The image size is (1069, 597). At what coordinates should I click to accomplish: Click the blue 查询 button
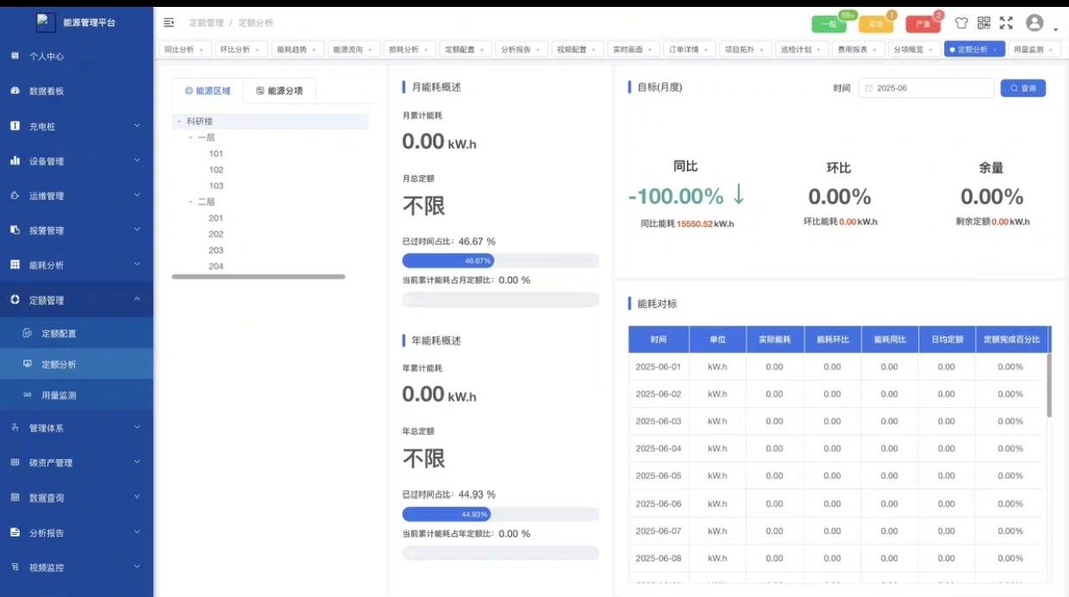pos(1022,88)
